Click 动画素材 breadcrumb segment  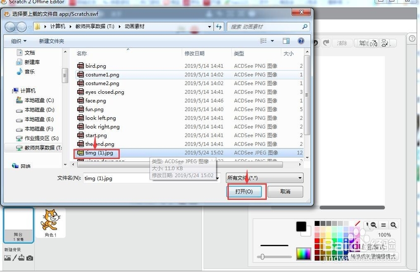[134, 27]
